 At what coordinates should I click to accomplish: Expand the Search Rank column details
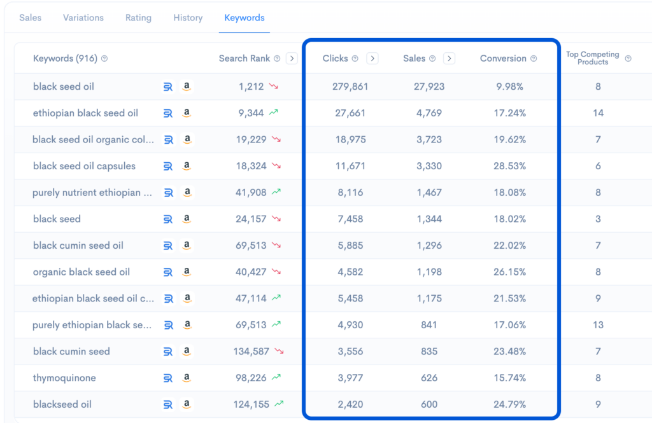pyautogui.click(x=292, y=58)
